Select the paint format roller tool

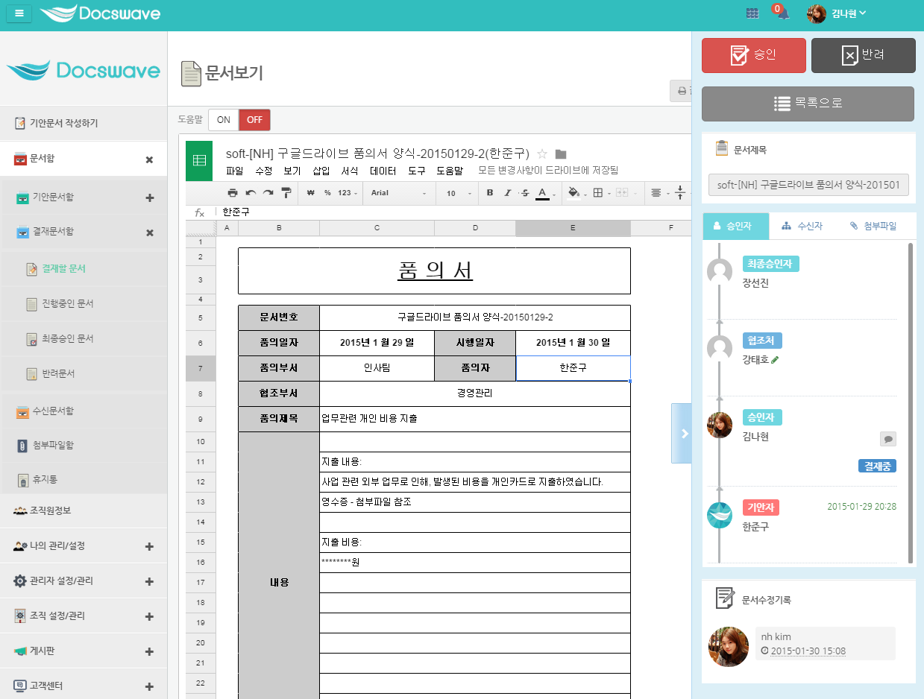(x=286, y=193)
